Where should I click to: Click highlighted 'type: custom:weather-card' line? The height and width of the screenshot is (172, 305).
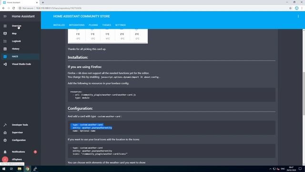[87, 125]
